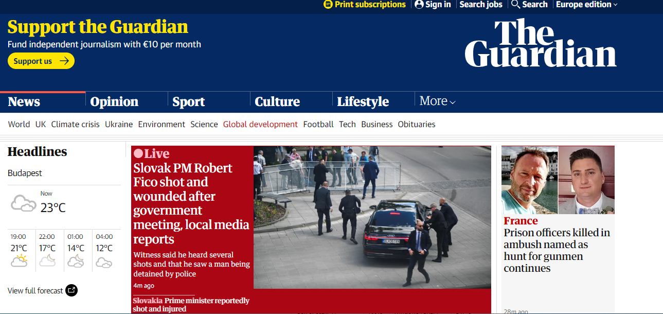Click the Support us button
The image size is (663, 314).
[x=41, y=61]
